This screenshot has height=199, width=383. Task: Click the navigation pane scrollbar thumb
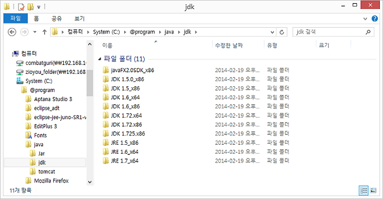[90, 83]
